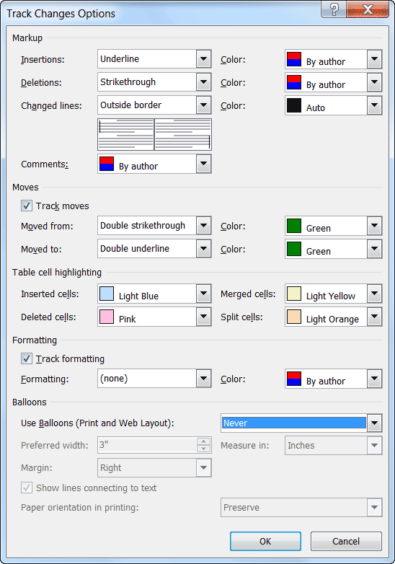Dismiss dialog with the Cancel button

[x=346, y=541]
